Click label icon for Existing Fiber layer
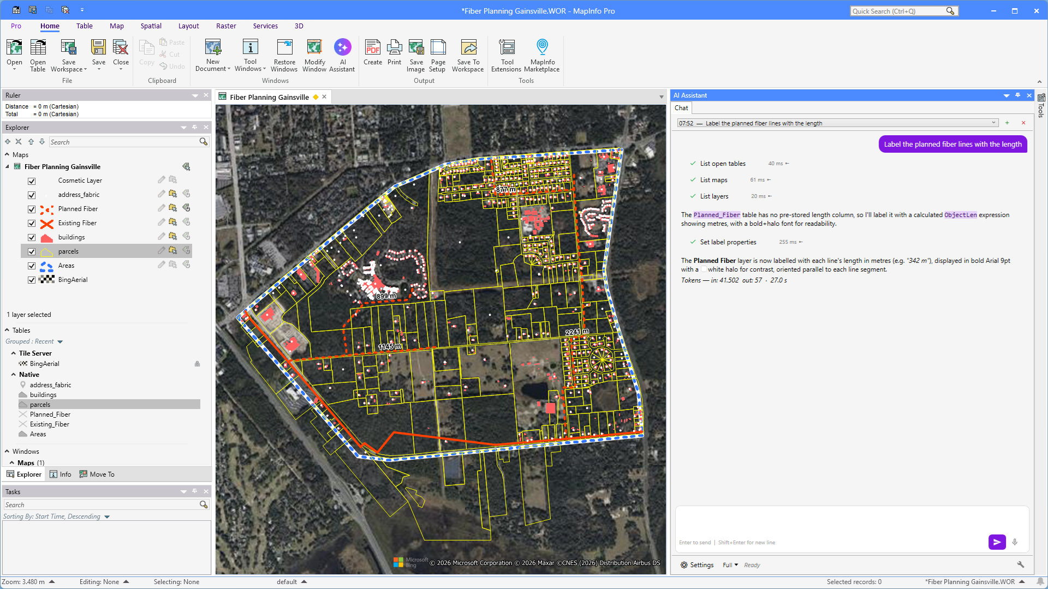 coord(187,223)
